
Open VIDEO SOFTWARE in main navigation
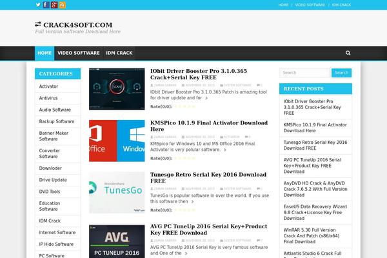79,53
